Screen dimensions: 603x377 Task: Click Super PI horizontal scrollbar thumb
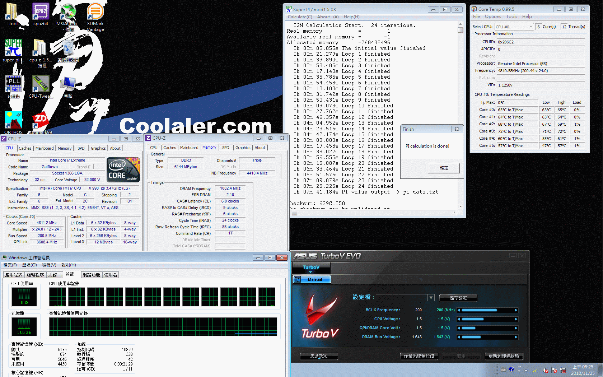point(294,213)
